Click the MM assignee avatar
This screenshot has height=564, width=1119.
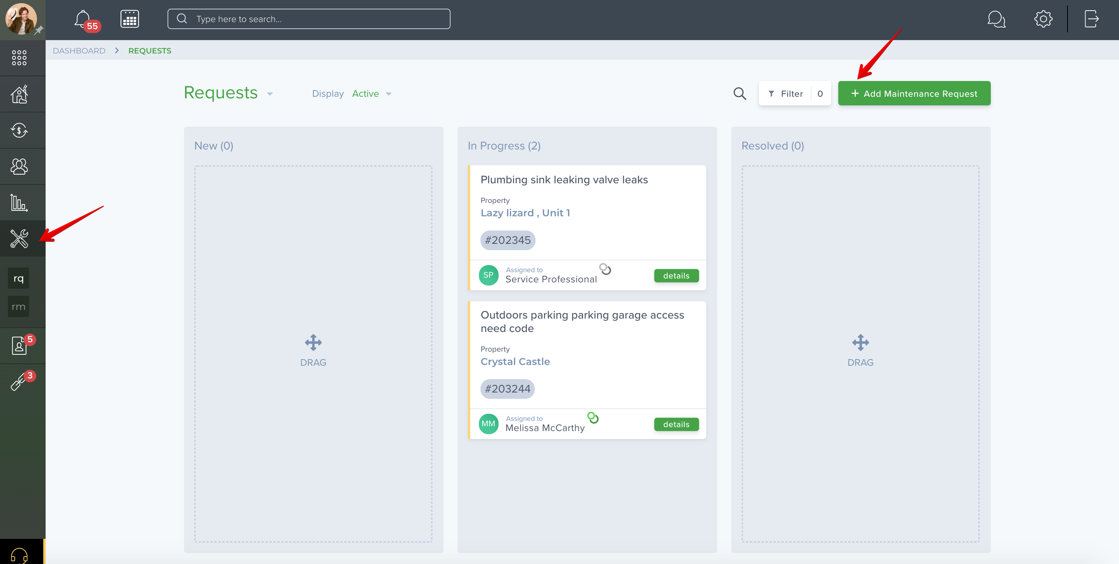pyautogui.click(x=488, y=424)
